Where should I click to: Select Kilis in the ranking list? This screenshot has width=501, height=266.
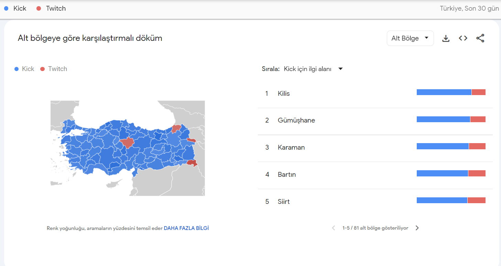click(x=284, y=93)
